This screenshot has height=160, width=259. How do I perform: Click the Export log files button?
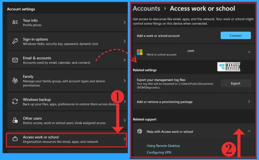click(x=236, y=84)
